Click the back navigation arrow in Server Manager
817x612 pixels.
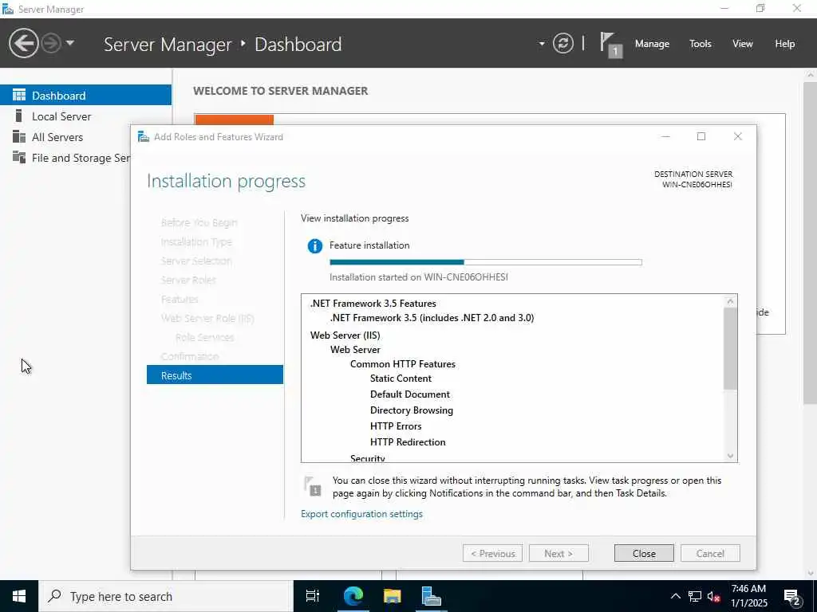(23, 43)
